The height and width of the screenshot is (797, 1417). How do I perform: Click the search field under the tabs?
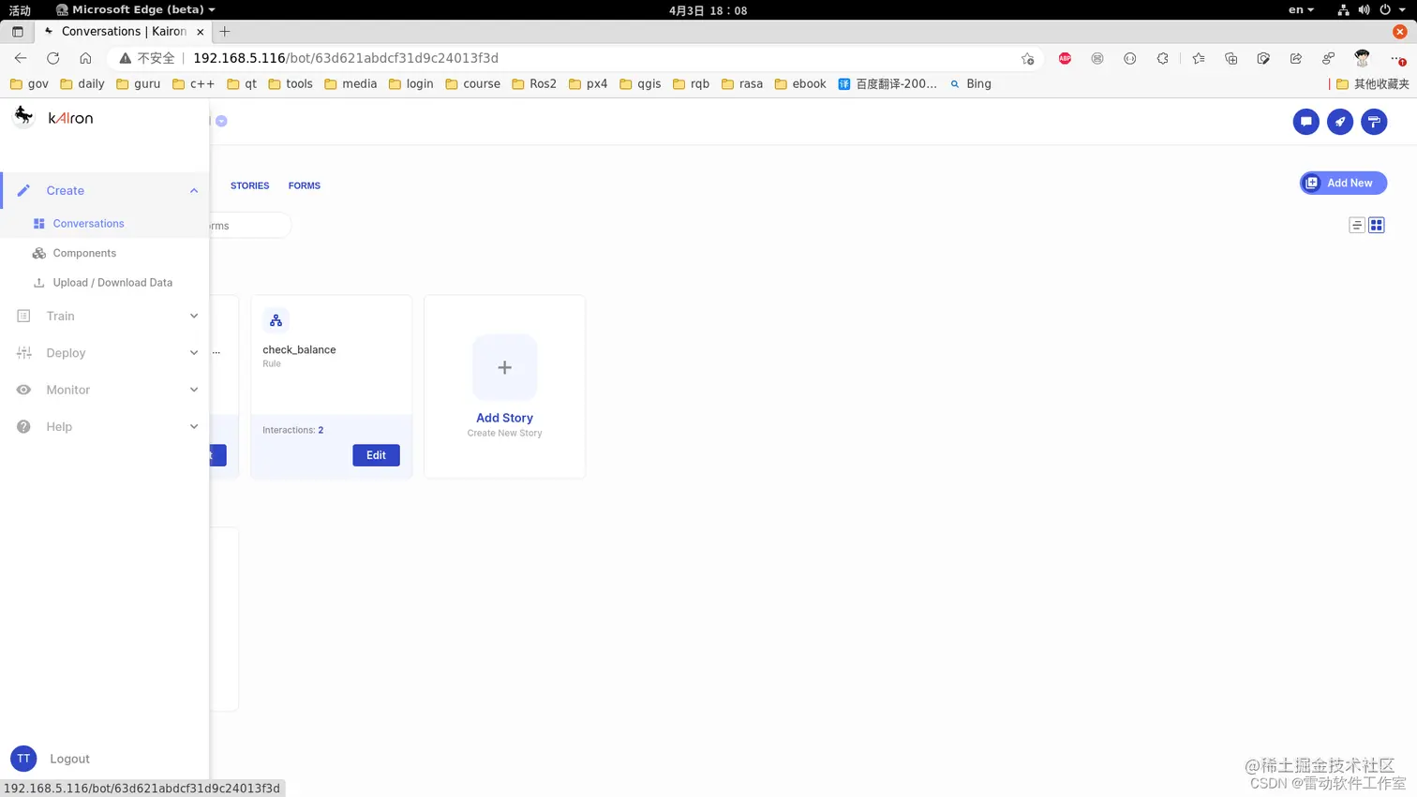pos(249,226)
